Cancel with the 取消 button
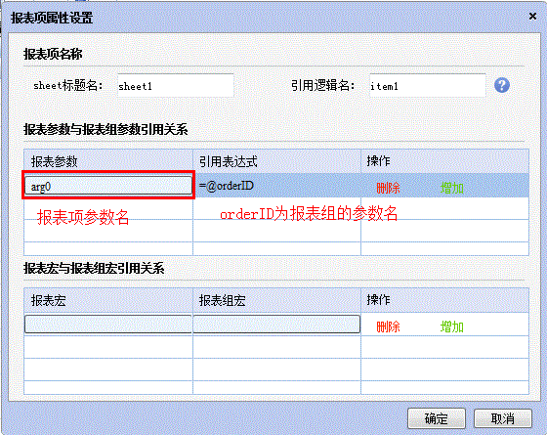547x435 pixels. (502, 418)
